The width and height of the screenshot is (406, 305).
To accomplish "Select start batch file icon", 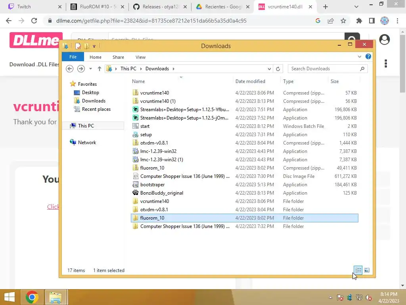I will click(x=136, y=126).
